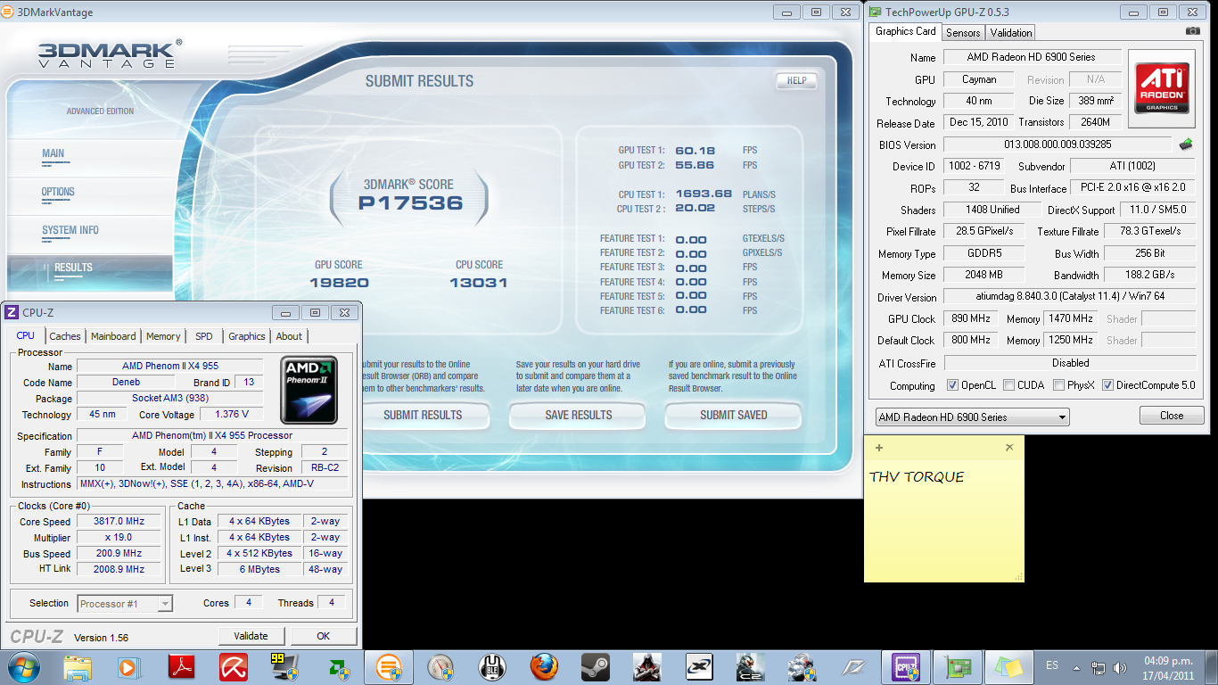Click the ATI Radeon logo in GPU-Z
The image size is (1218, 685).
[1161, 87]
